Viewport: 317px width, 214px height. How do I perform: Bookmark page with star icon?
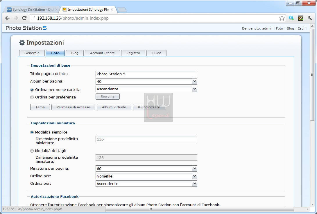point(282,18)
